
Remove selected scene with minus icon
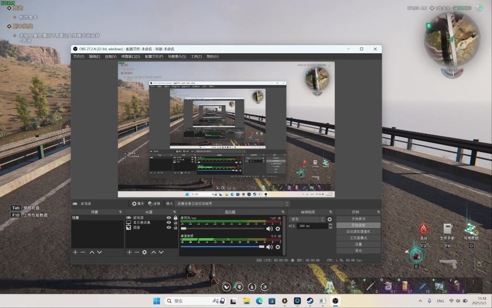pyautogui.click(x=83, y=252)
